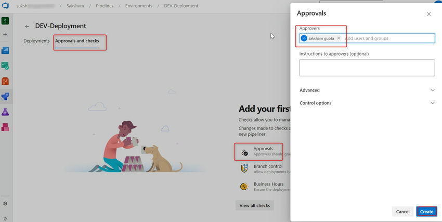The image size is (442, 222).
Task: Remove saksham gupta from approvers
Action: 339,38
